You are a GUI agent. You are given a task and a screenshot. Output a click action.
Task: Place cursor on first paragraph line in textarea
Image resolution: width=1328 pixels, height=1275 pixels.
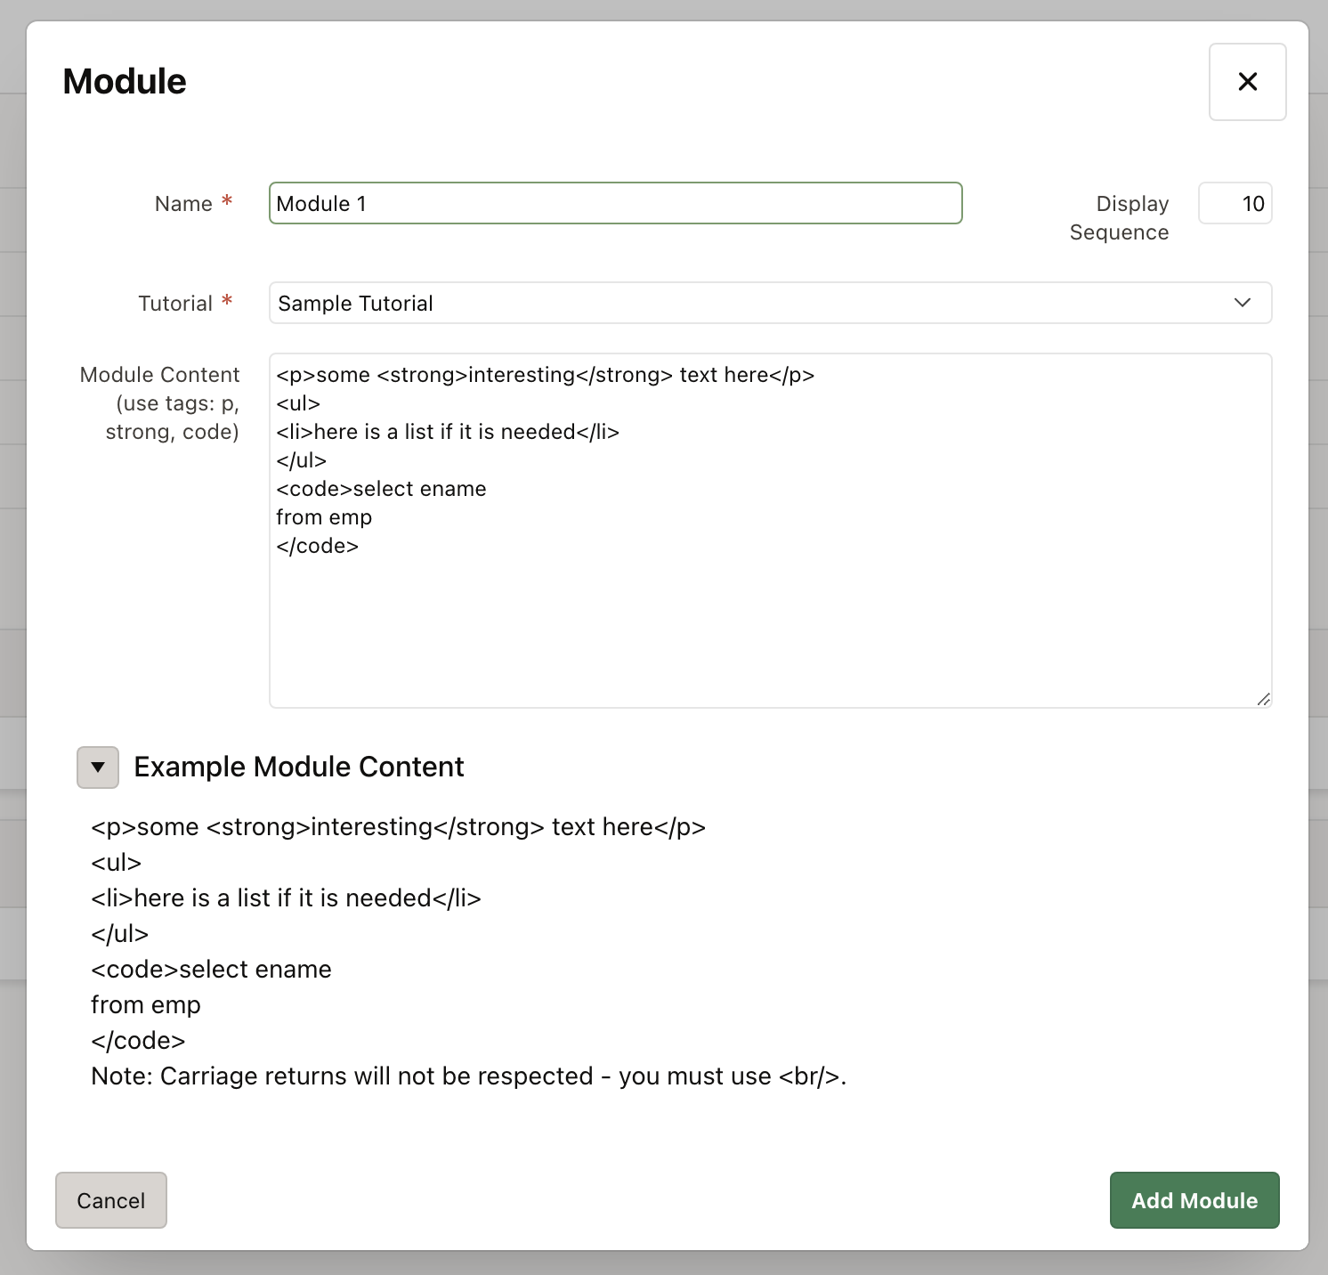[x=545, y=375]
